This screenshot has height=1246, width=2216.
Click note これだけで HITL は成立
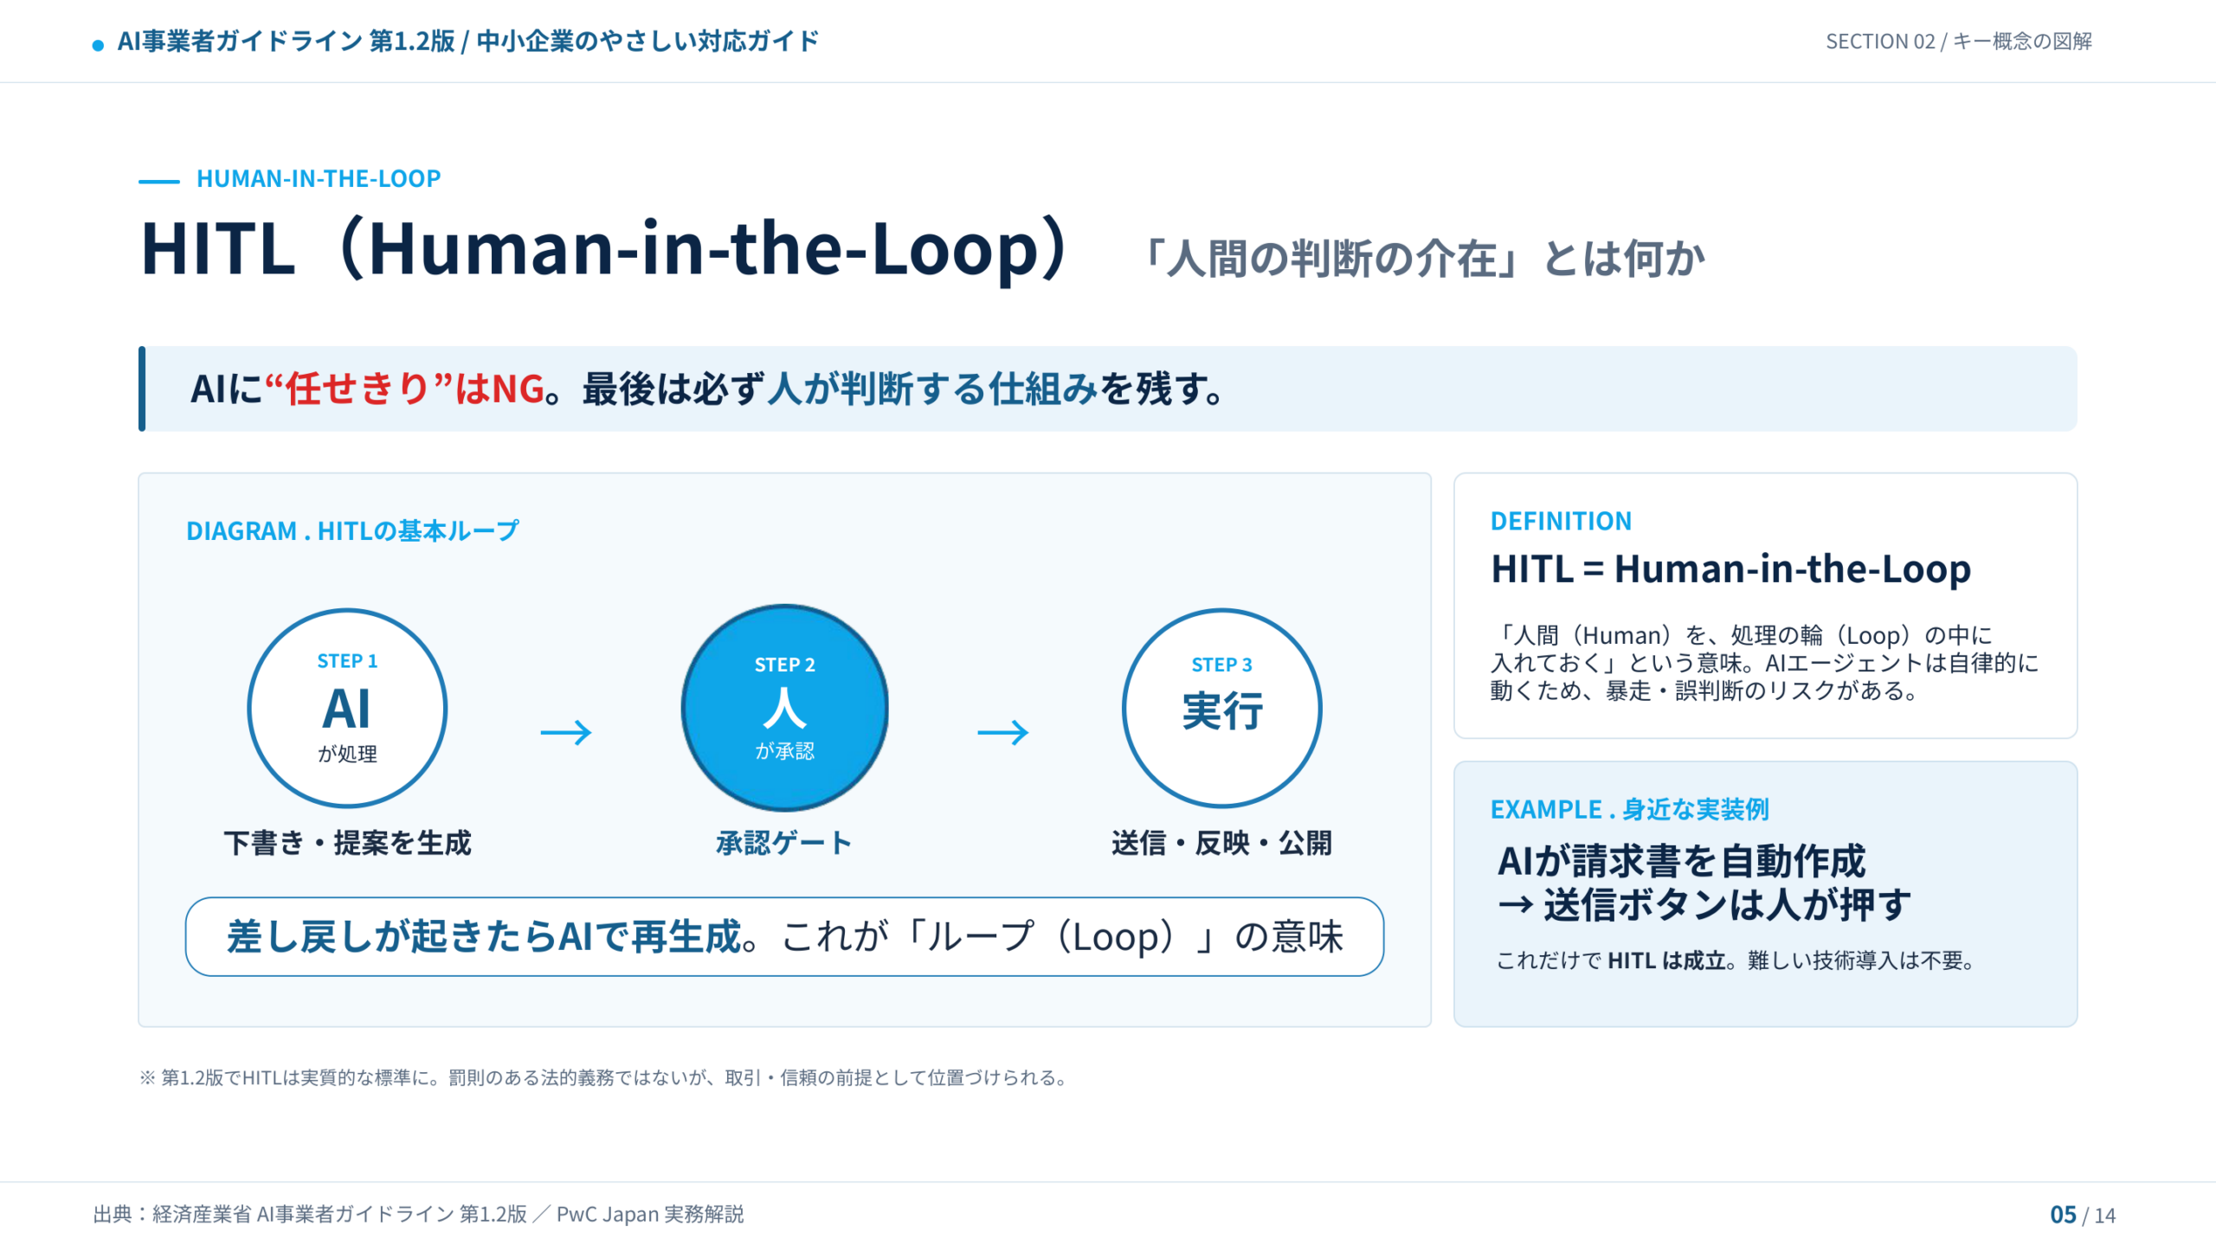[x=1612, y=960]
